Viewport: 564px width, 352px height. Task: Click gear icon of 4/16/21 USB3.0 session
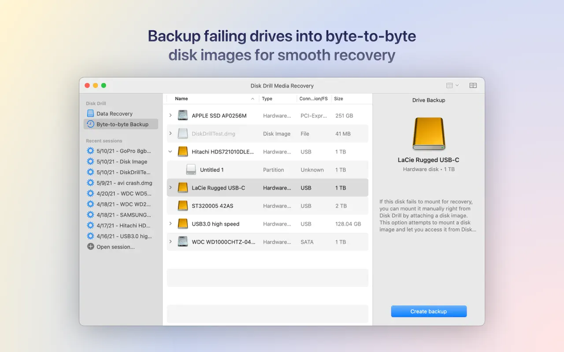90,236
